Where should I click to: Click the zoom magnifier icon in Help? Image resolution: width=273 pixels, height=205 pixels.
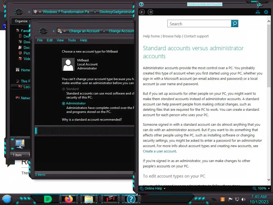pos(254,188)
